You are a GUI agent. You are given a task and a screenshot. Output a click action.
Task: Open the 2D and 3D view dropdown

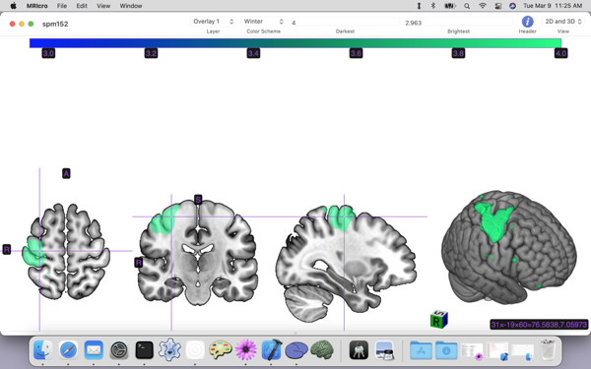pos(563,22)
